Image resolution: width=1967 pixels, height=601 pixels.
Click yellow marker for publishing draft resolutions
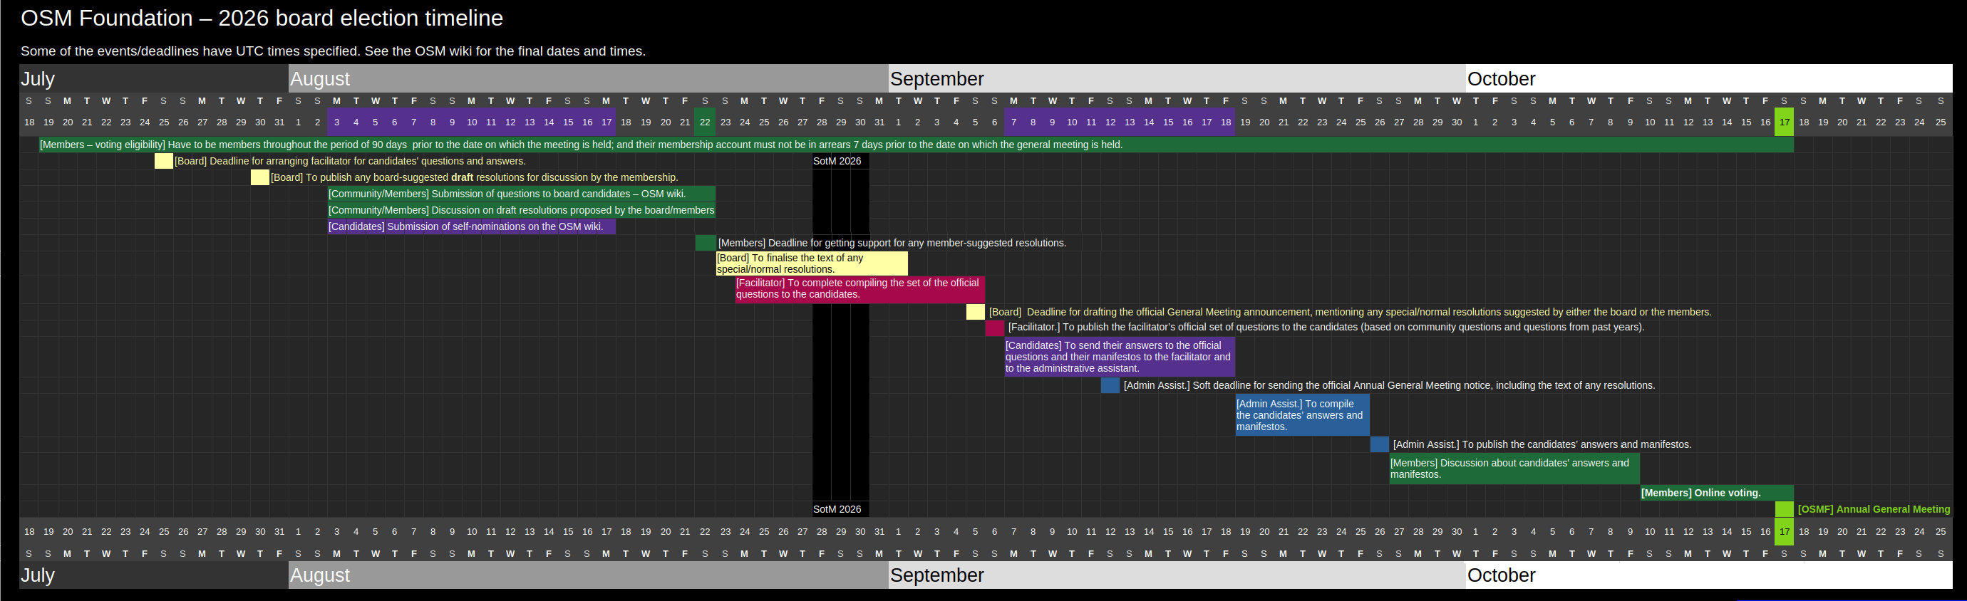point(259,178)
